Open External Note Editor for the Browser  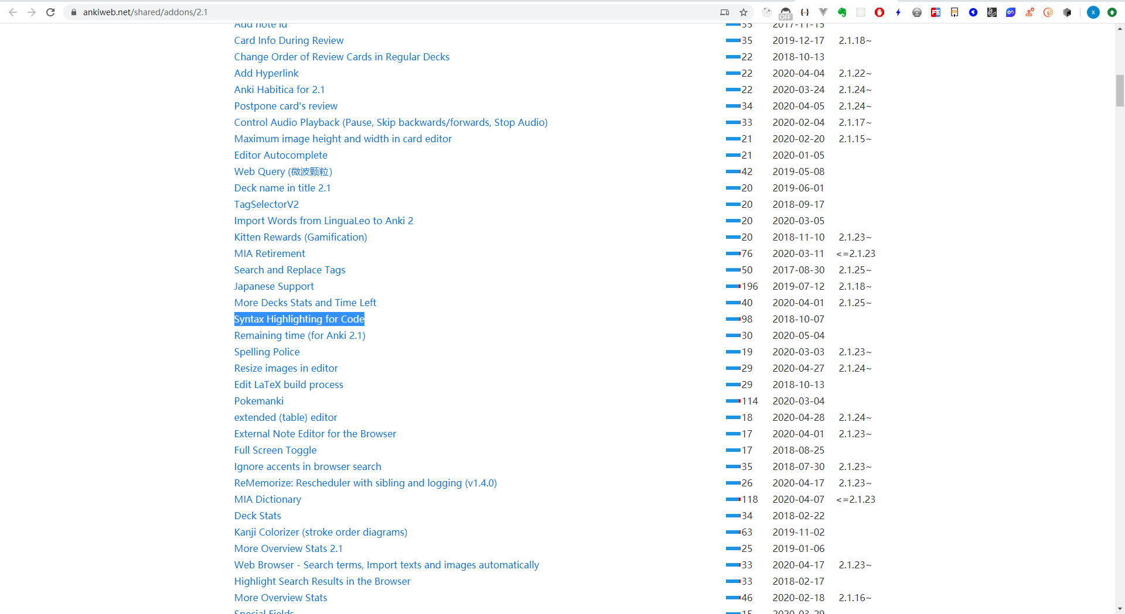[x=315, y=434]
